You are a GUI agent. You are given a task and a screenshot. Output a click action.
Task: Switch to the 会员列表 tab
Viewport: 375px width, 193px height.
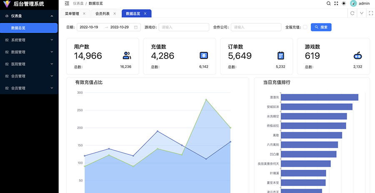point(102,14)
